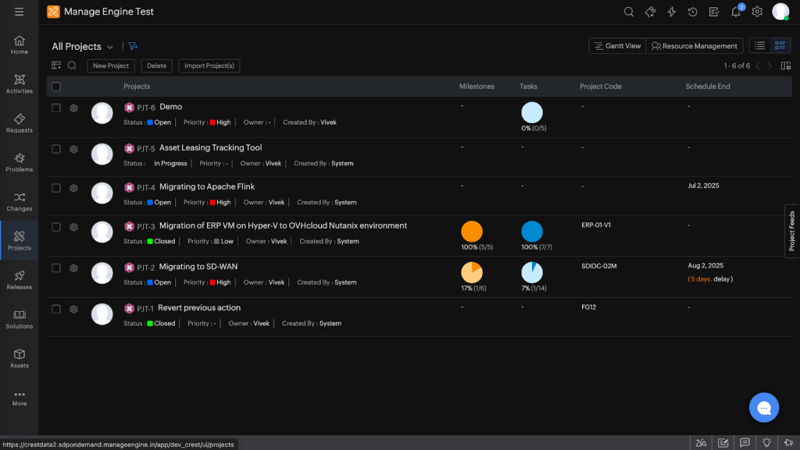Open the More sidebar menu
Viewport: 800px width, 450px height.
pyautogui.click(x=20, y=398)
